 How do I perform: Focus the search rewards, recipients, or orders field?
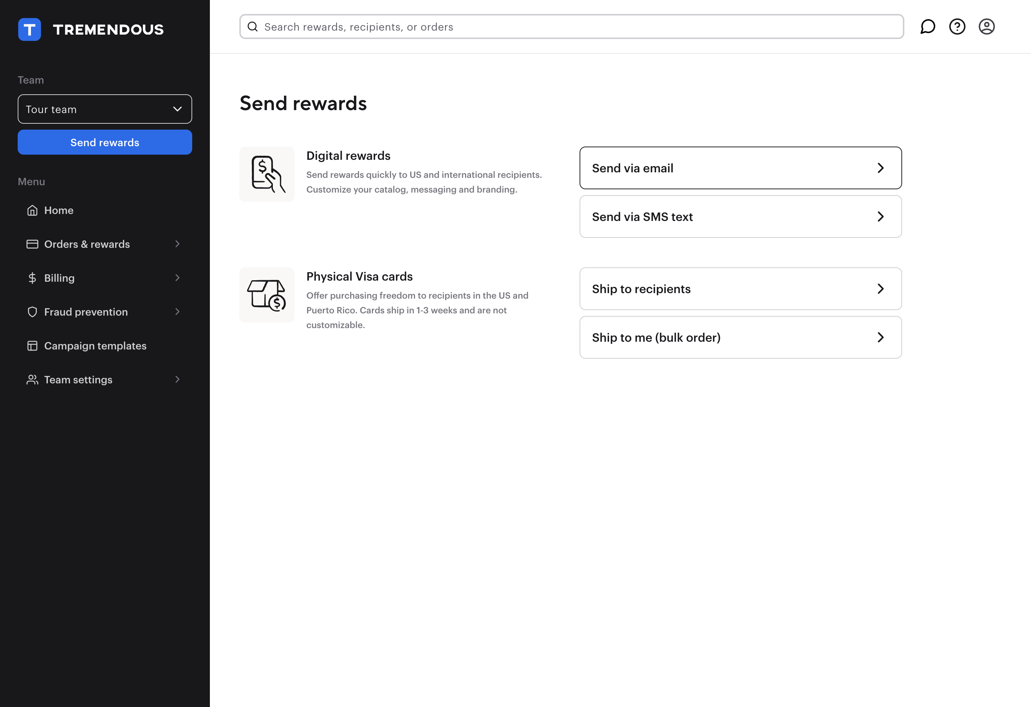[x=571, y=27]
